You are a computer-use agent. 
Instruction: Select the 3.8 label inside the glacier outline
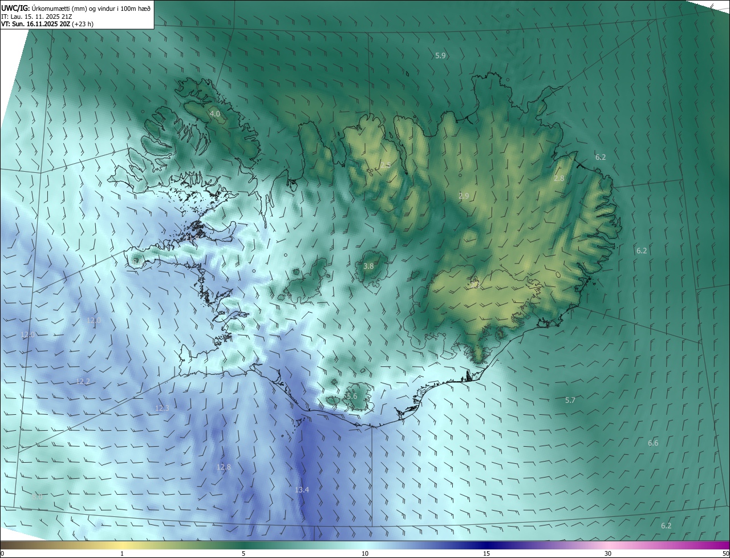tap(368, 266)
